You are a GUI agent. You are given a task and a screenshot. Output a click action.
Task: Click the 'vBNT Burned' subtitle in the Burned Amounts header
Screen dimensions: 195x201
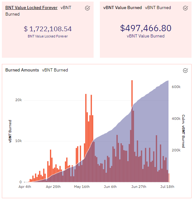[55, 70]
